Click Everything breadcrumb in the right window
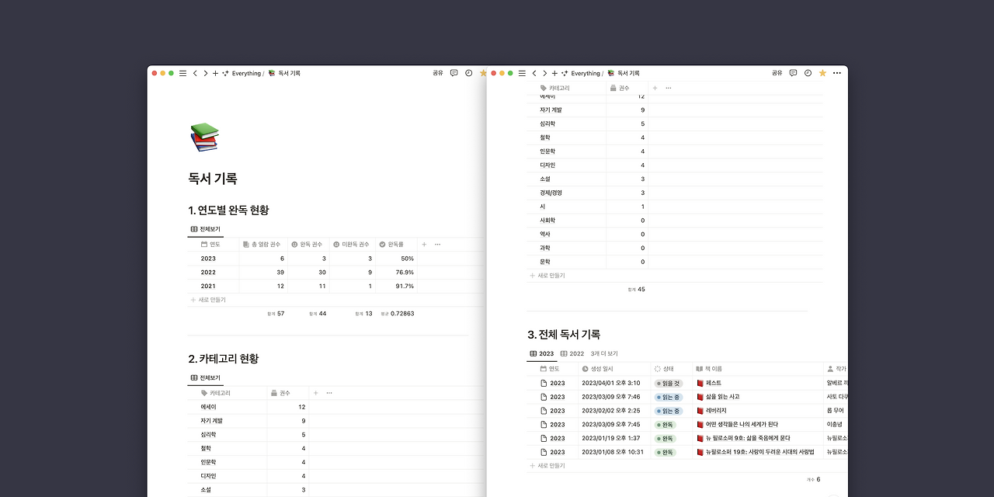The height and width of the screenshot is (497, 994). point(586,73)
